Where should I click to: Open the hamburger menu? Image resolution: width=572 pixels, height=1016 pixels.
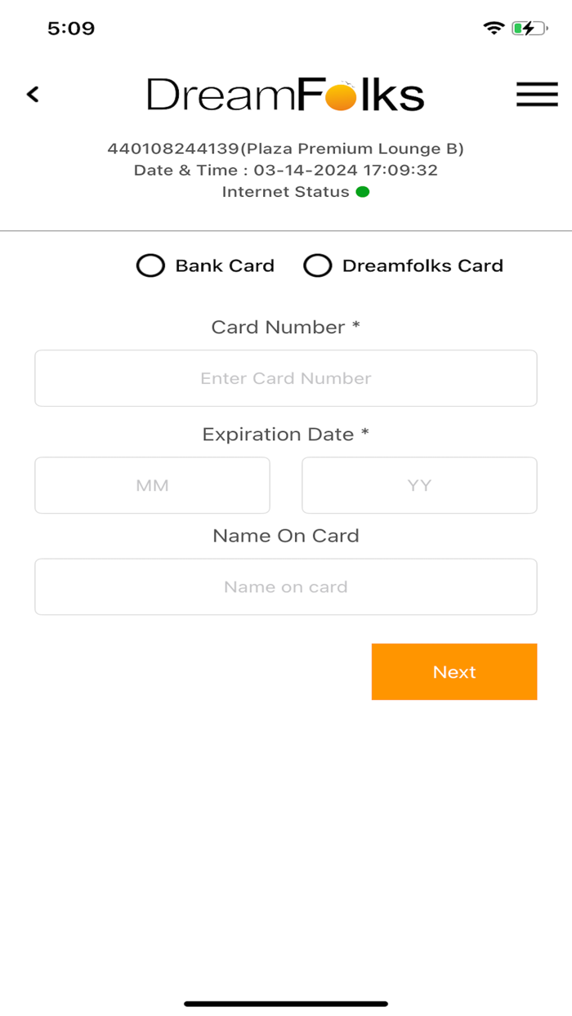pos(537,94)
